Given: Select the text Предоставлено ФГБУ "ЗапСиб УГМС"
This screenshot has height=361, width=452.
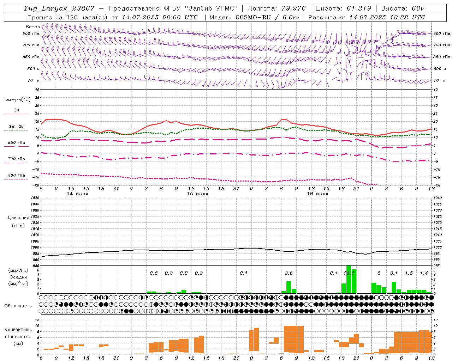Looking at the screenshot, I should [x=173, y=8].
